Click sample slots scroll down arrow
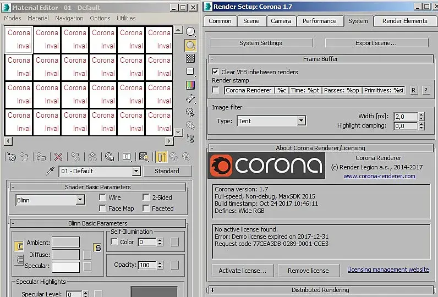This screenshot has height=297, width=438. 178,132
